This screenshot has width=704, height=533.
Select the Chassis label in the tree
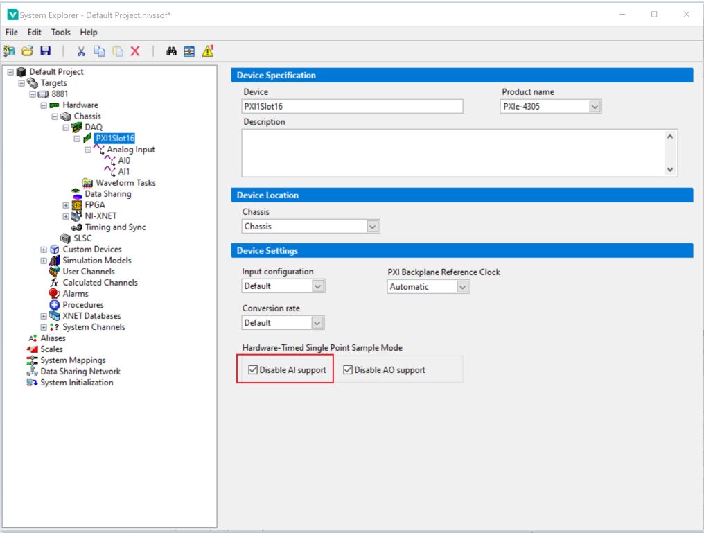87,116
